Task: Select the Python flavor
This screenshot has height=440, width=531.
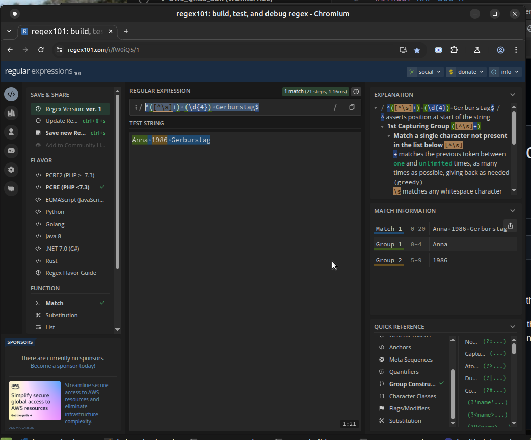Action: point(55,212)
